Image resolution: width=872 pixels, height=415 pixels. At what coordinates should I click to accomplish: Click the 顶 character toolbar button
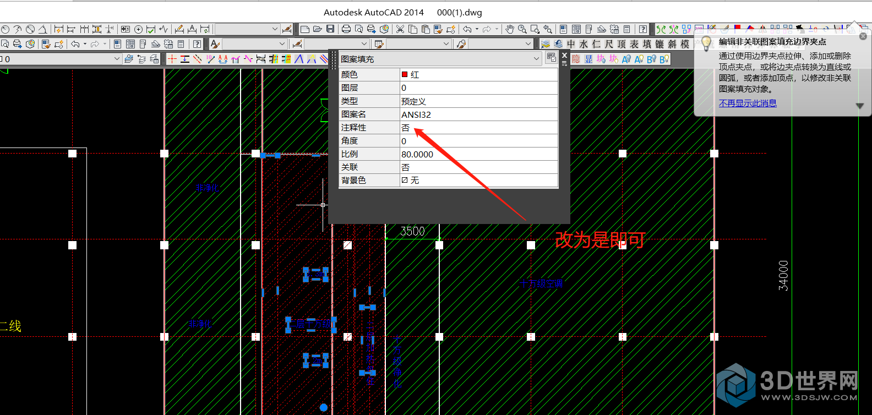click(x=622, y=44)
